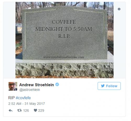Screen dimensions: 131x121
Task: Reply to the tweet with the arrow icon
Action: (x=10, y=111)
